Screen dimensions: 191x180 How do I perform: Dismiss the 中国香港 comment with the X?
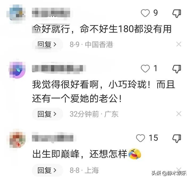tap(179, 44)
